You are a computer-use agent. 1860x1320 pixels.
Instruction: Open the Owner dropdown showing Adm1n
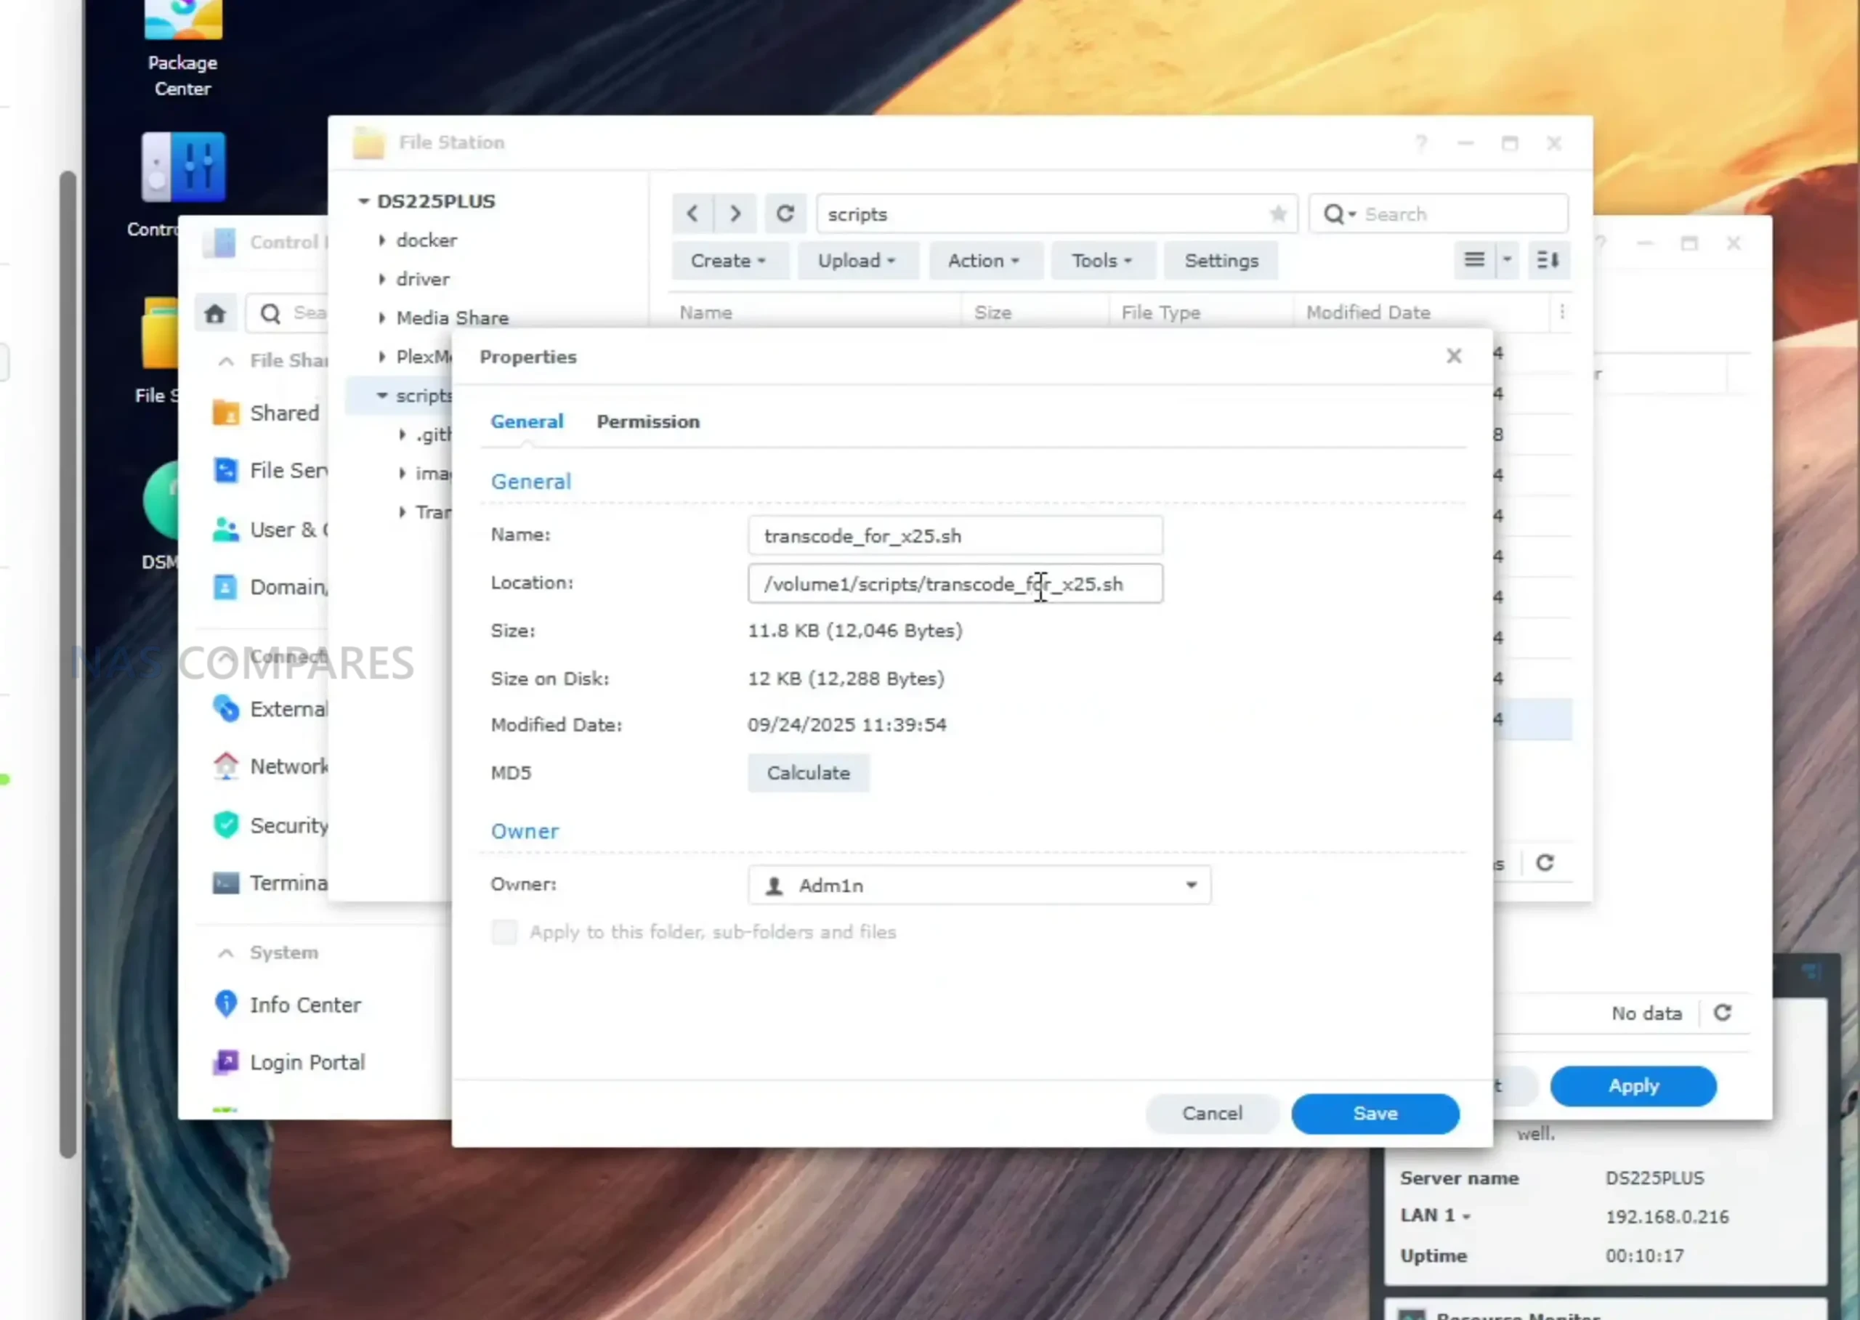tap(979, 885)
